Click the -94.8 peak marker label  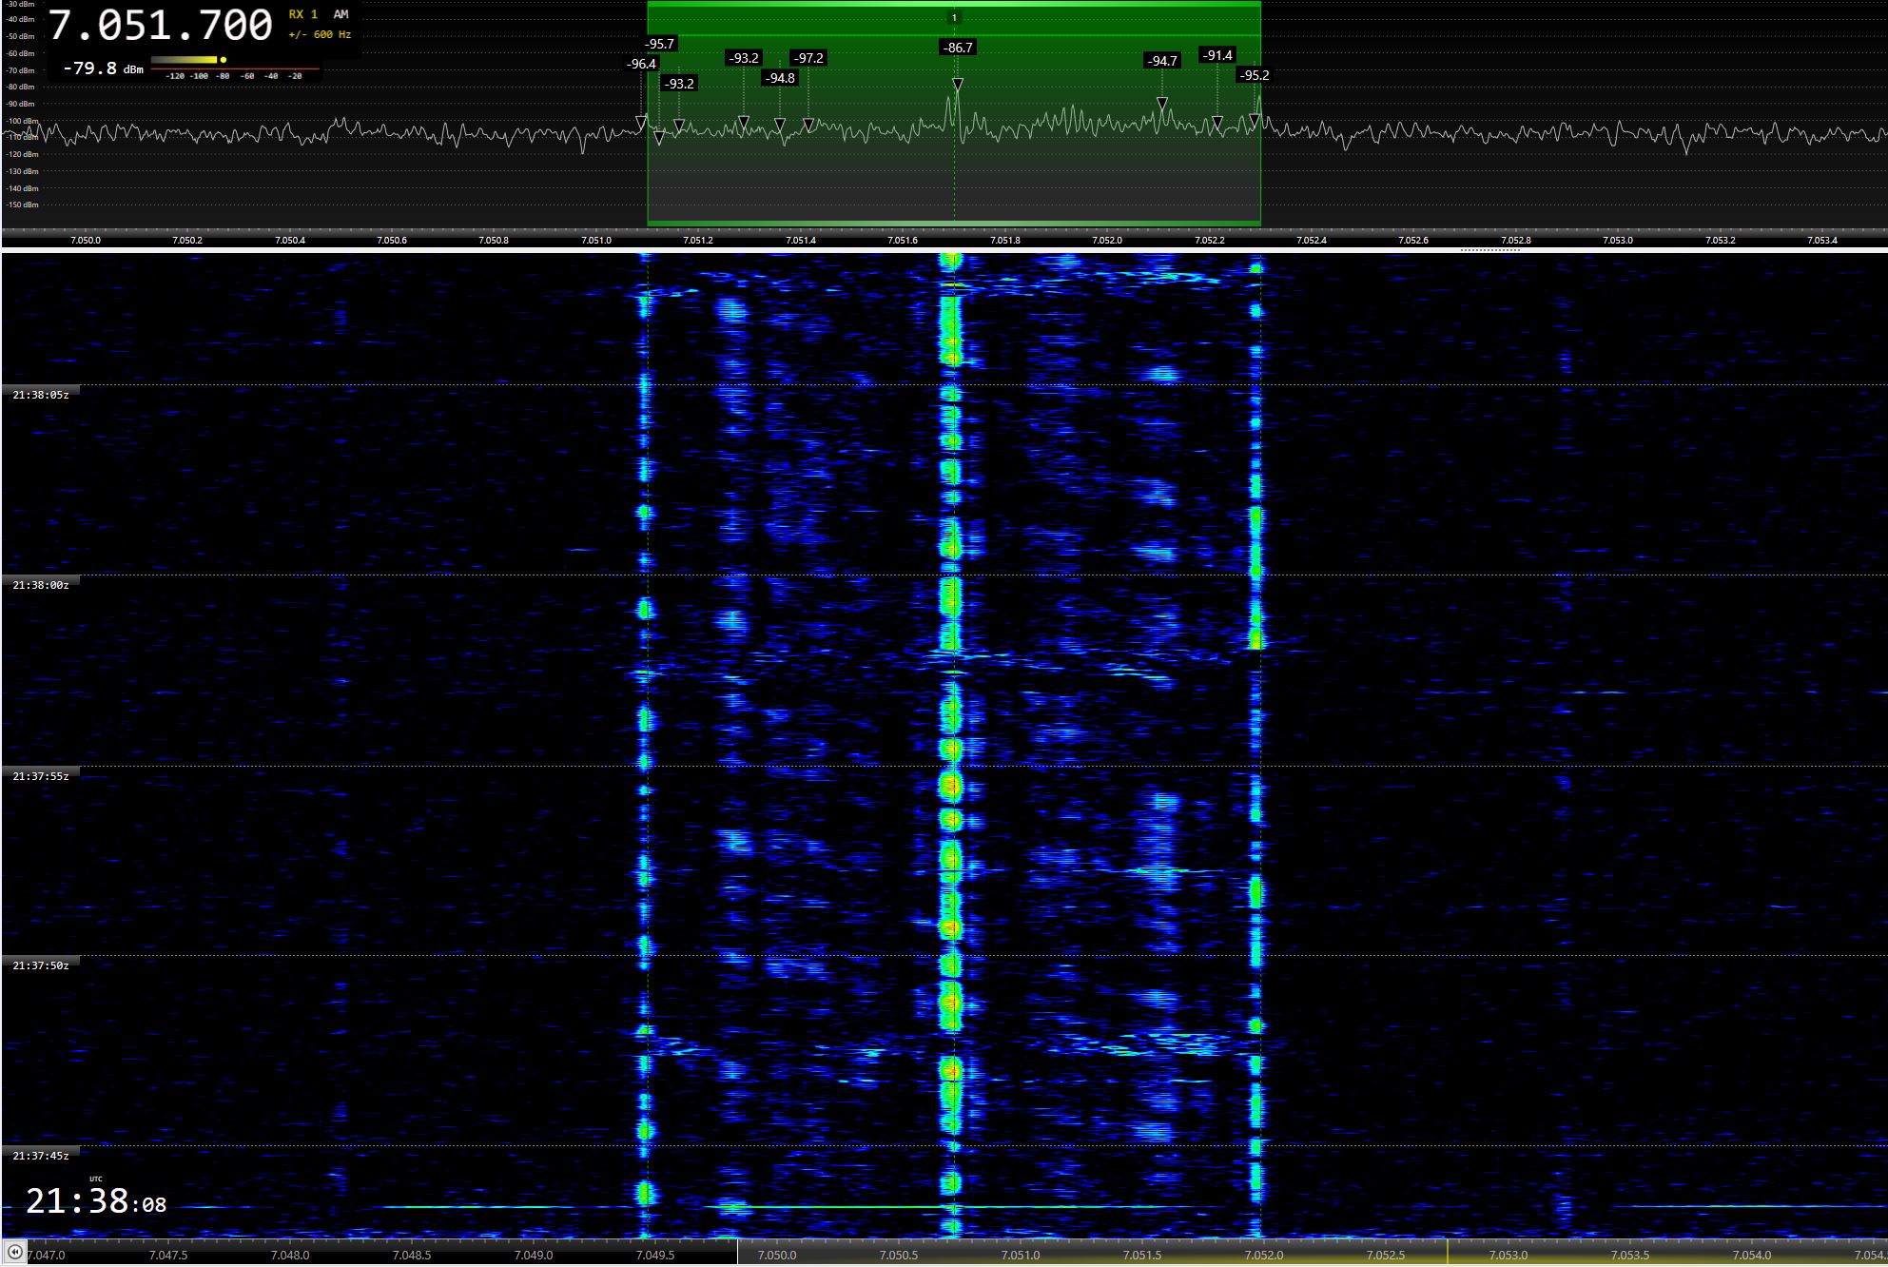pyautogui.click(x=780, y=78)
